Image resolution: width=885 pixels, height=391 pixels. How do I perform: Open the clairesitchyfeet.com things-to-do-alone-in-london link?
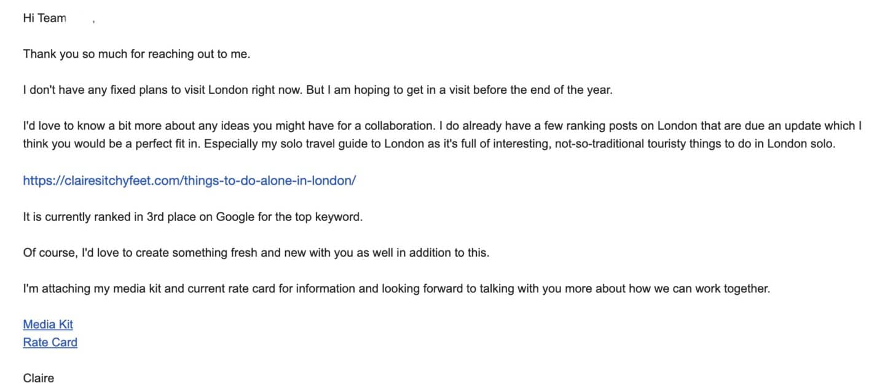coord(189,180)
